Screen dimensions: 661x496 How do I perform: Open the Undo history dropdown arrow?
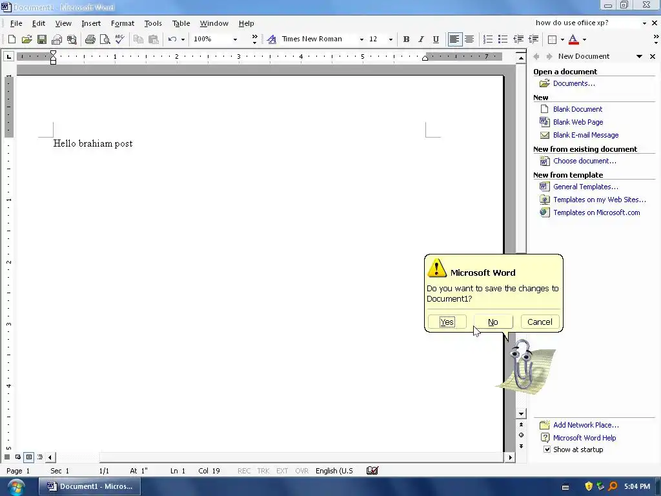coord(183,39)
